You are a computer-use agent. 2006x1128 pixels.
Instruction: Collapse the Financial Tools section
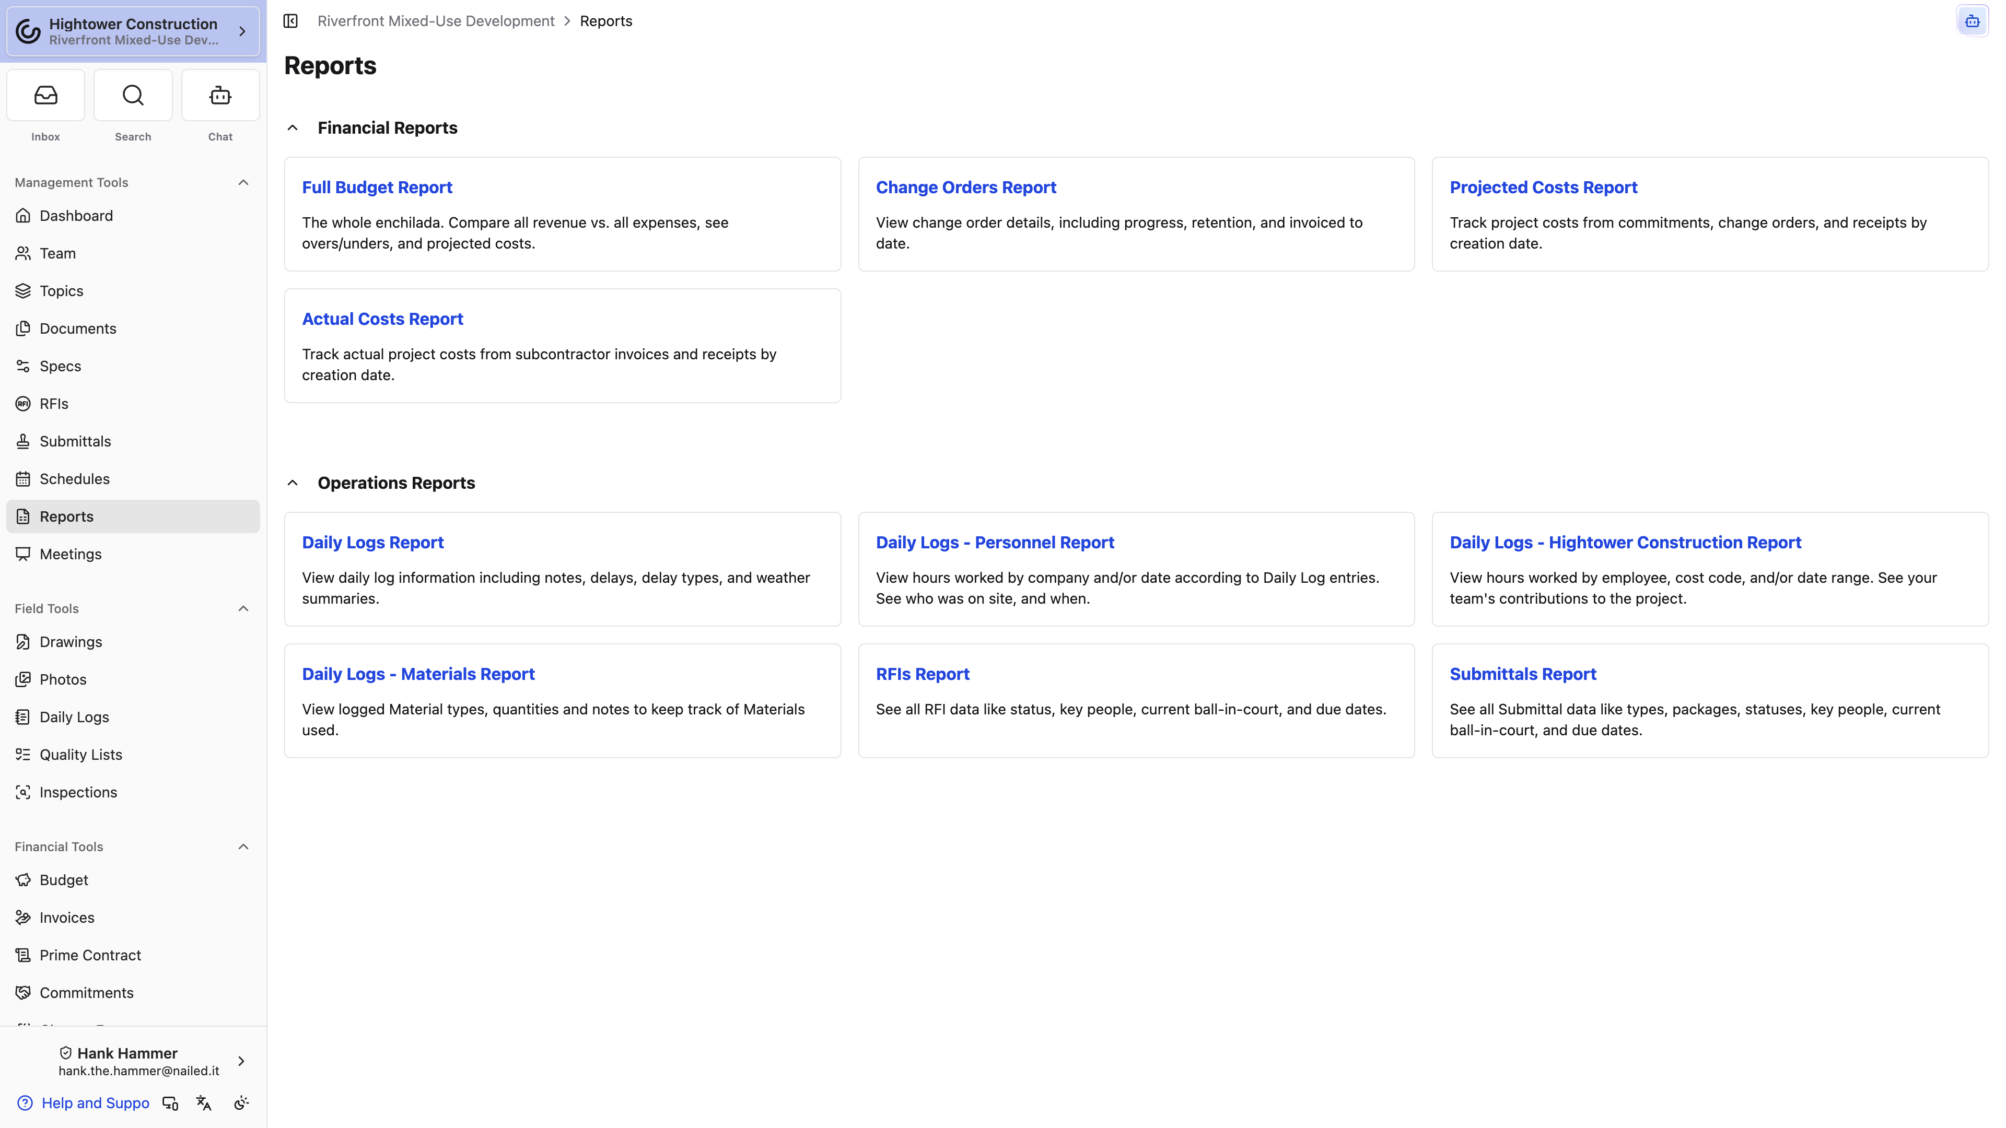(243, 847)
